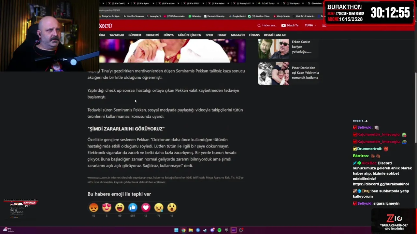
Task: Click the angry face reaction emoji
Action: point(93,207)
